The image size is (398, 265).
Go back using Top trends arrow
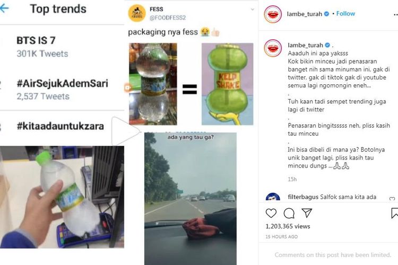[4, 8]
